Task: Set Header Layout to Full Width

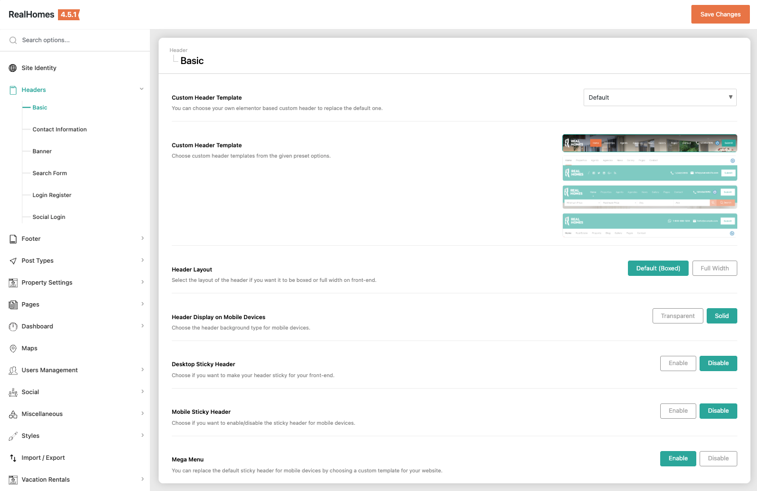Action: click(x=714, y=268)
